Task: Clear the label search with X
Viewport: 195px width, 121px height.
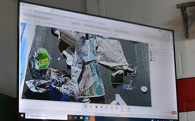Action: click(x=173, y=48)
